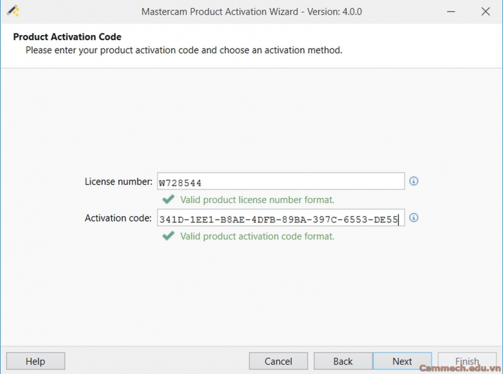Click the wizard title bar text

pos(251,11)
